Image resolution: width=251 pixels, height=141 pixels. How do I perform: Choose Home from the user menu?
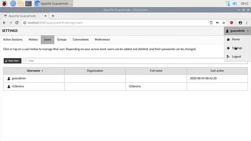(x=237, y=39)
